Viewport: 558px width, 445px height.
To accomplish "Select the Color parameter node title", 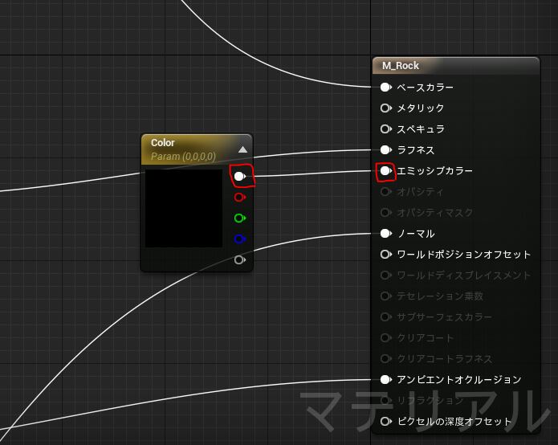I will click(x=163, y=143).
